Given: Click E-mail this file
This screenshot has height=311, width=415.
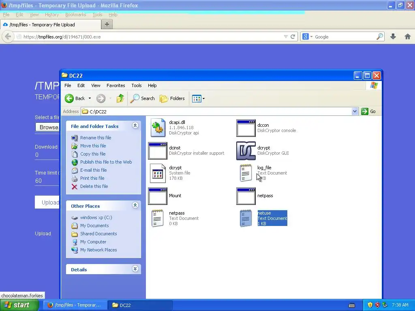Looking at the screenshot, I should click(94, 170).
